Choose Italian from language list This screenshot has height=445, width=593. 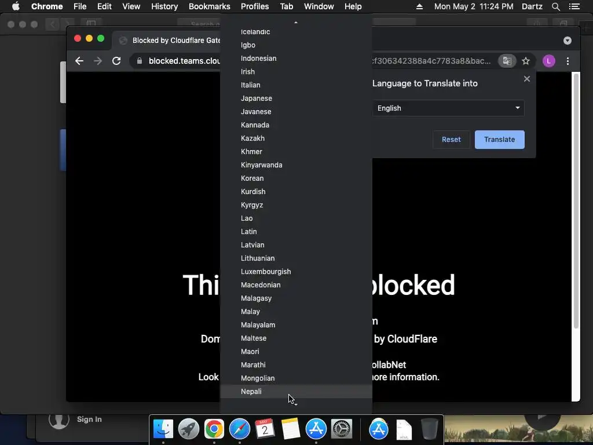click(296, 85)
